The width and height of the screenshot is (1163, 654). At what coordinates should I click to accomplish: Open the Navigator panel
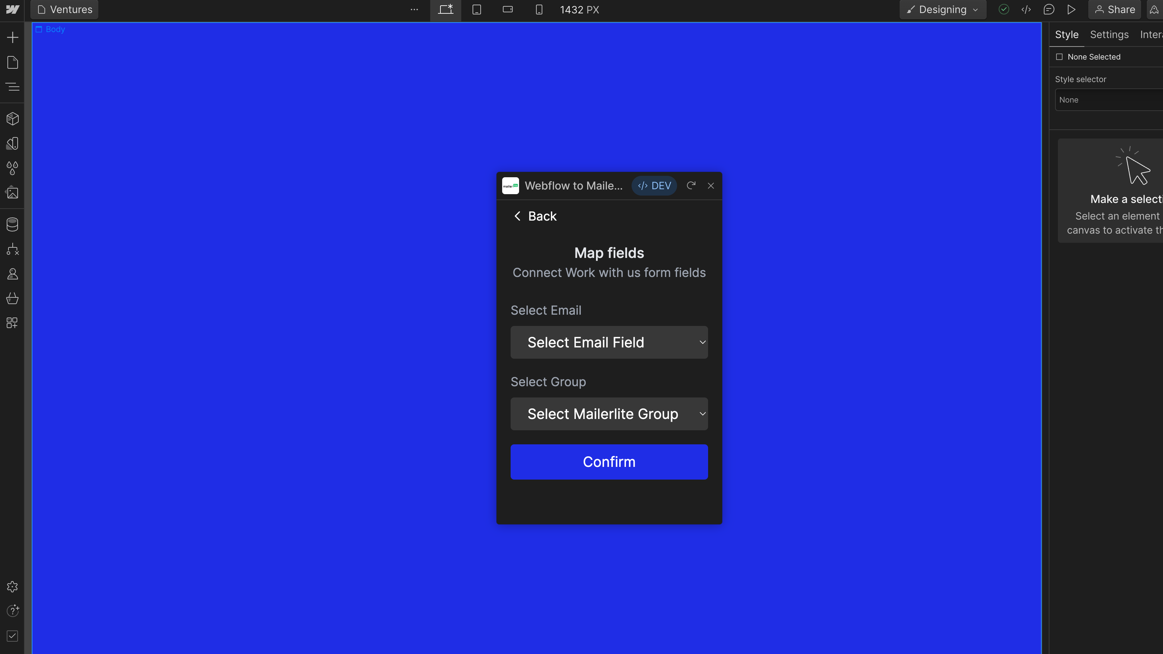(12, 87)
